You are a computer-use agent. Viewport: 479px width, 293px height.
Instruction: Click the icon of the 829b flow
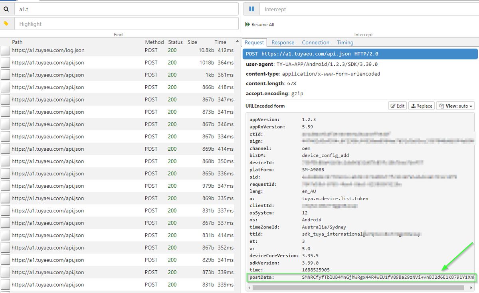[5, 260]
